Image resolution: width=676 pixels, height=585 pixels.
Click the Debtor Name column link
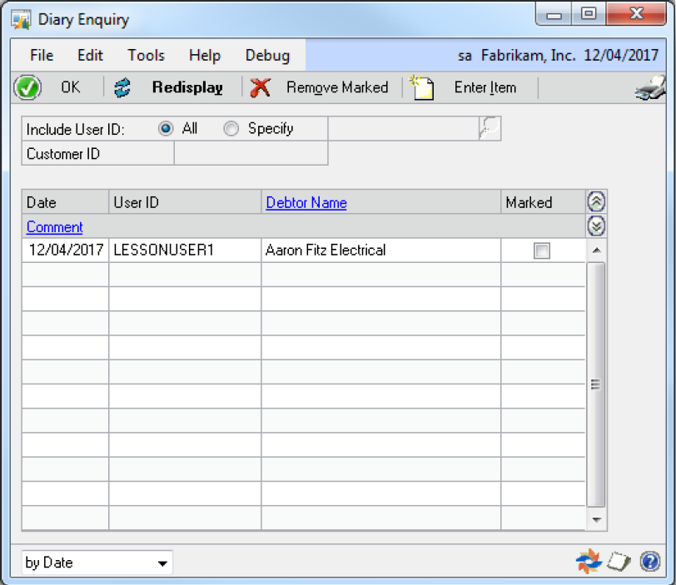306,202
